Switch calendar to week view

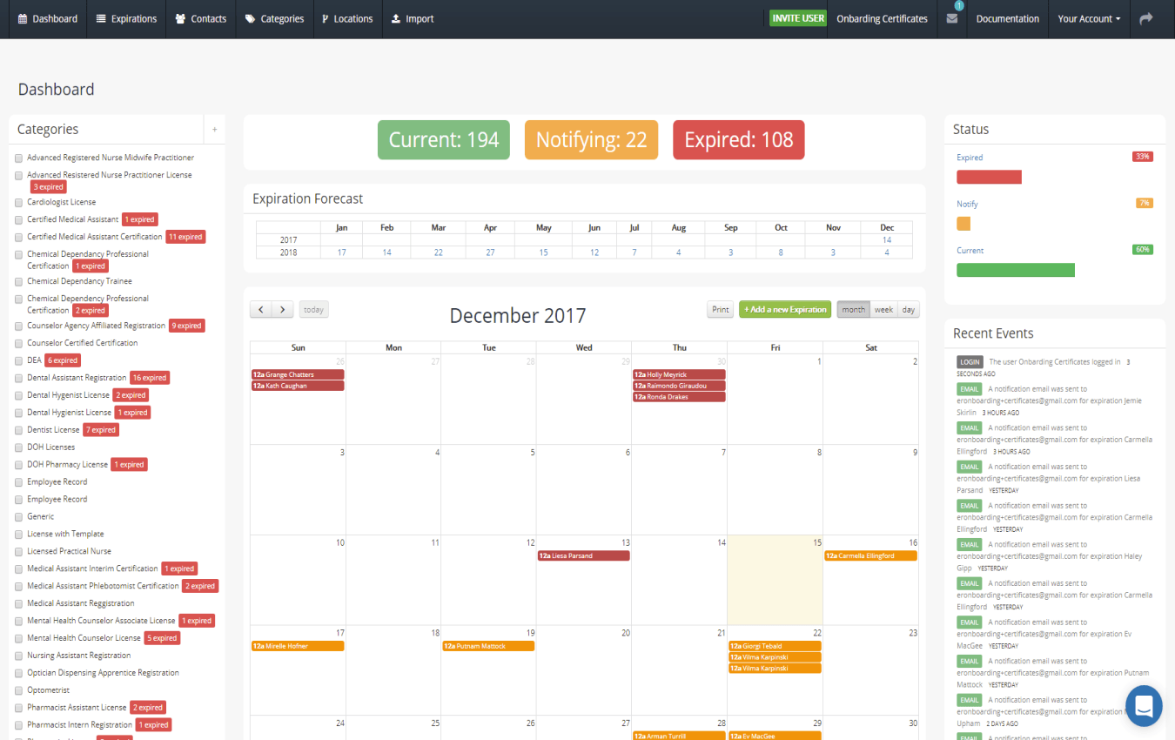click(883, 310)
